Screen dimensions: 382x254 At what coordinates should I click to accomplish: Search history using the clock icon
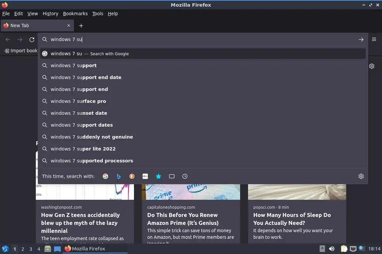[185, 176]
